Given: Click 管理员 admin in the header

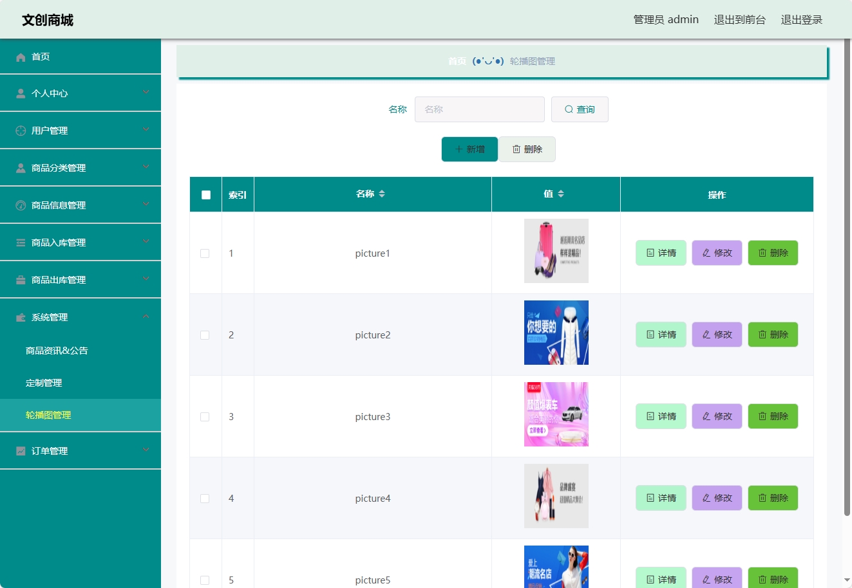Looking at the screenshot, I should (666, 20).
